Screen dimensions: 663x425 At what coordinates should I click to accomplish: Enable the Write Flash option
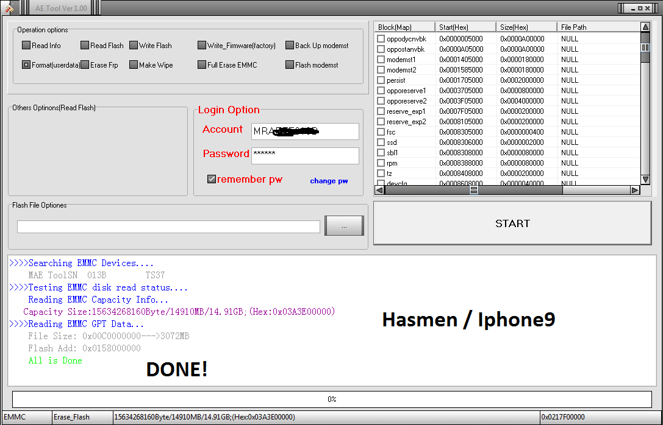click(134, 45)
